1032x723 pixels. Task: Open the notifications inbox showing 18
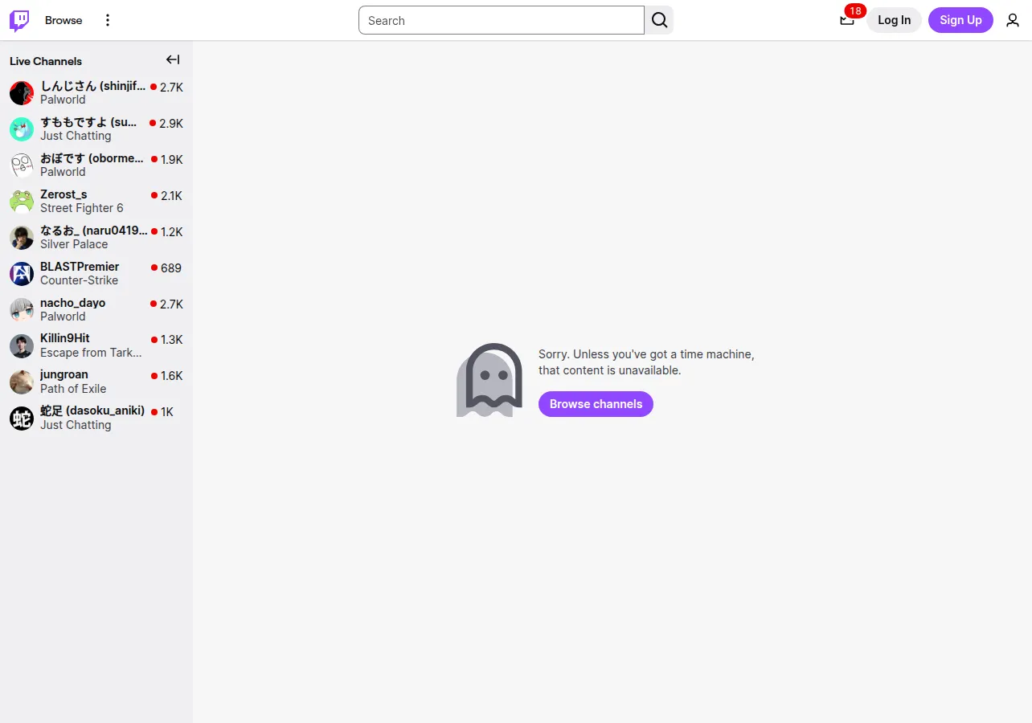(x=847, y=20)
